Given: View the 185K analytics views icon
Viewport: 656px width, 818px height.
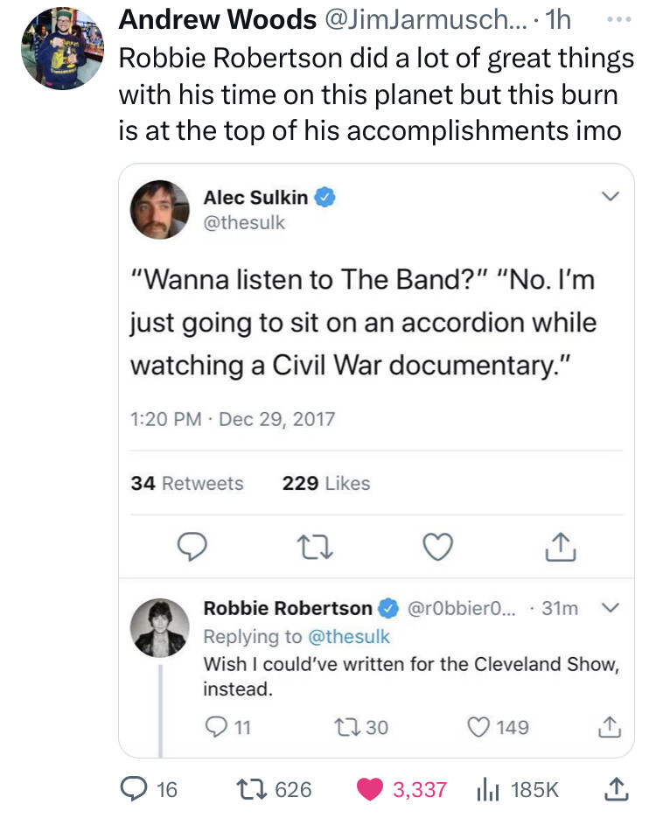Looking at the screenshot, I should pyautogui.click(x=487, y=789).
